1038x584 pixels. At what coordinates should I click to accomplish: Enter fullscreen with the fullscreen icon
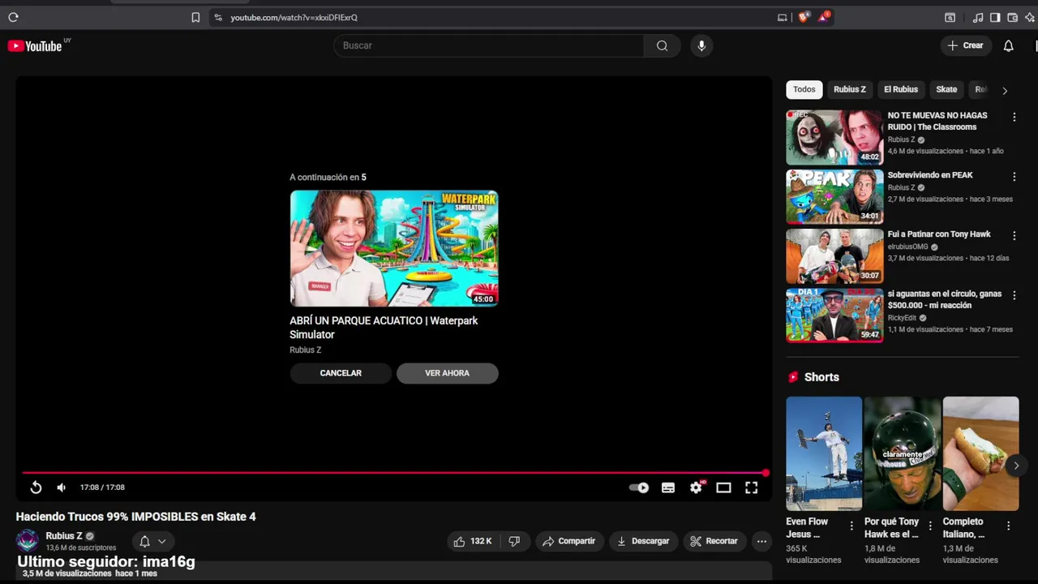(752, 487)
